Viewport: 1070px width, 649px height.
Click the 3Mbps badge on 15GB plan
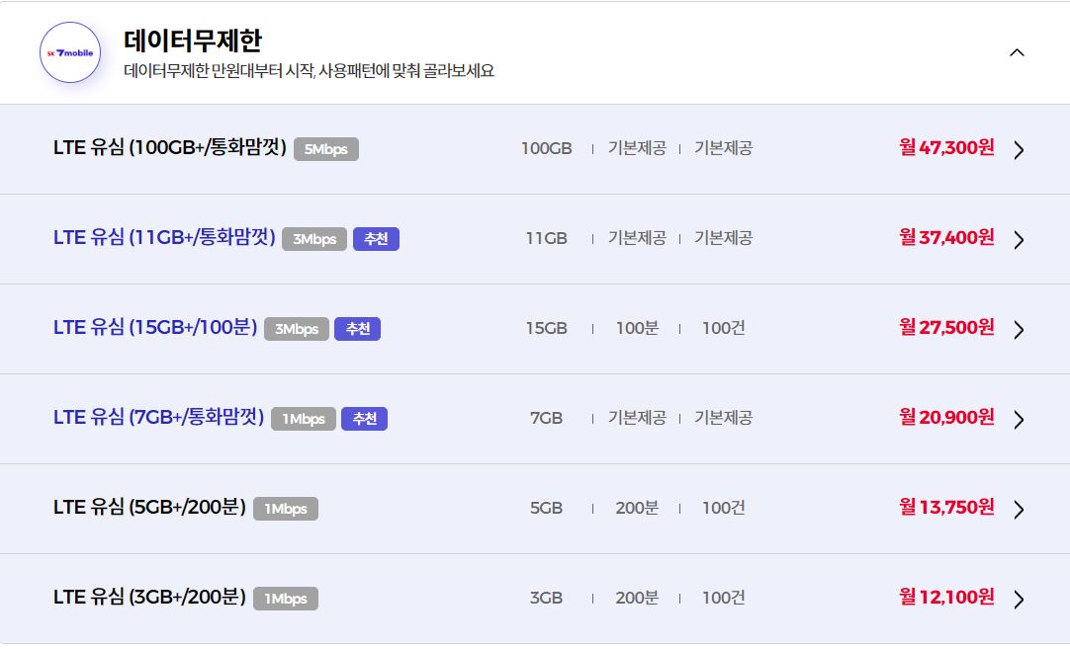pos(296,329)
